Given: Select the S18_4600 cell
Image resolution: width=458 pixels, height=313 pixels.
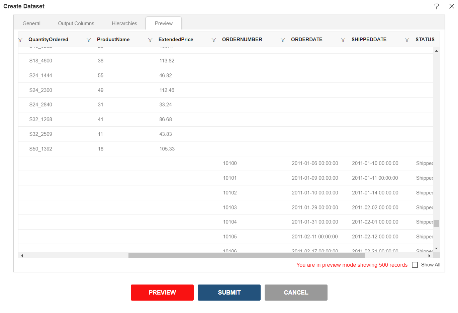Looking at the screenshot, I should pyautogui.click(x=40, y=61).
